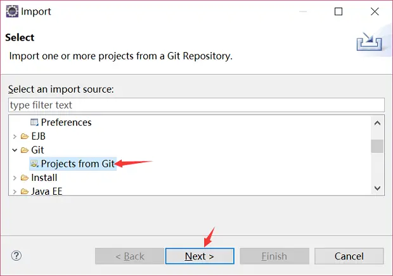Click the EJB folder icon
Screen dimensions: 393x276
pos(24,136)
